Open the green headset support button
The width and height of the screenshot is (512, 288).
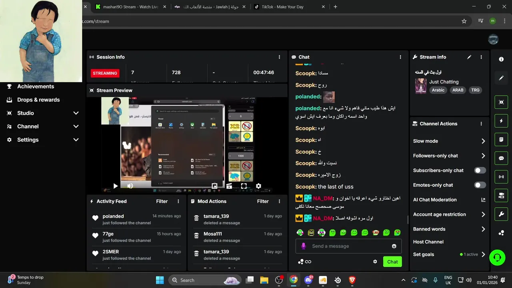coord(497,257)
